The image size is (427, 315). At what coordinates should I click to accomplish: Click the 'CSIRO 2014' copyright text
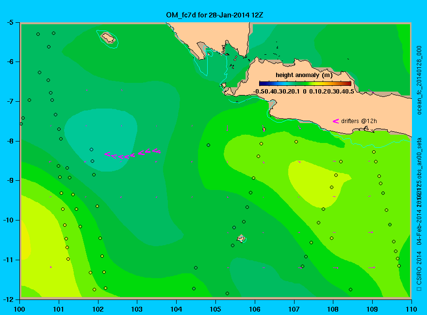pos(419,268)
